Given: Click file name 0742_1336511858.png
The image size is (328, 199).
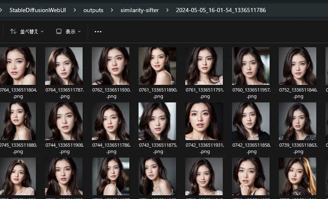Looking at the screenshot, I should [252, 148].
